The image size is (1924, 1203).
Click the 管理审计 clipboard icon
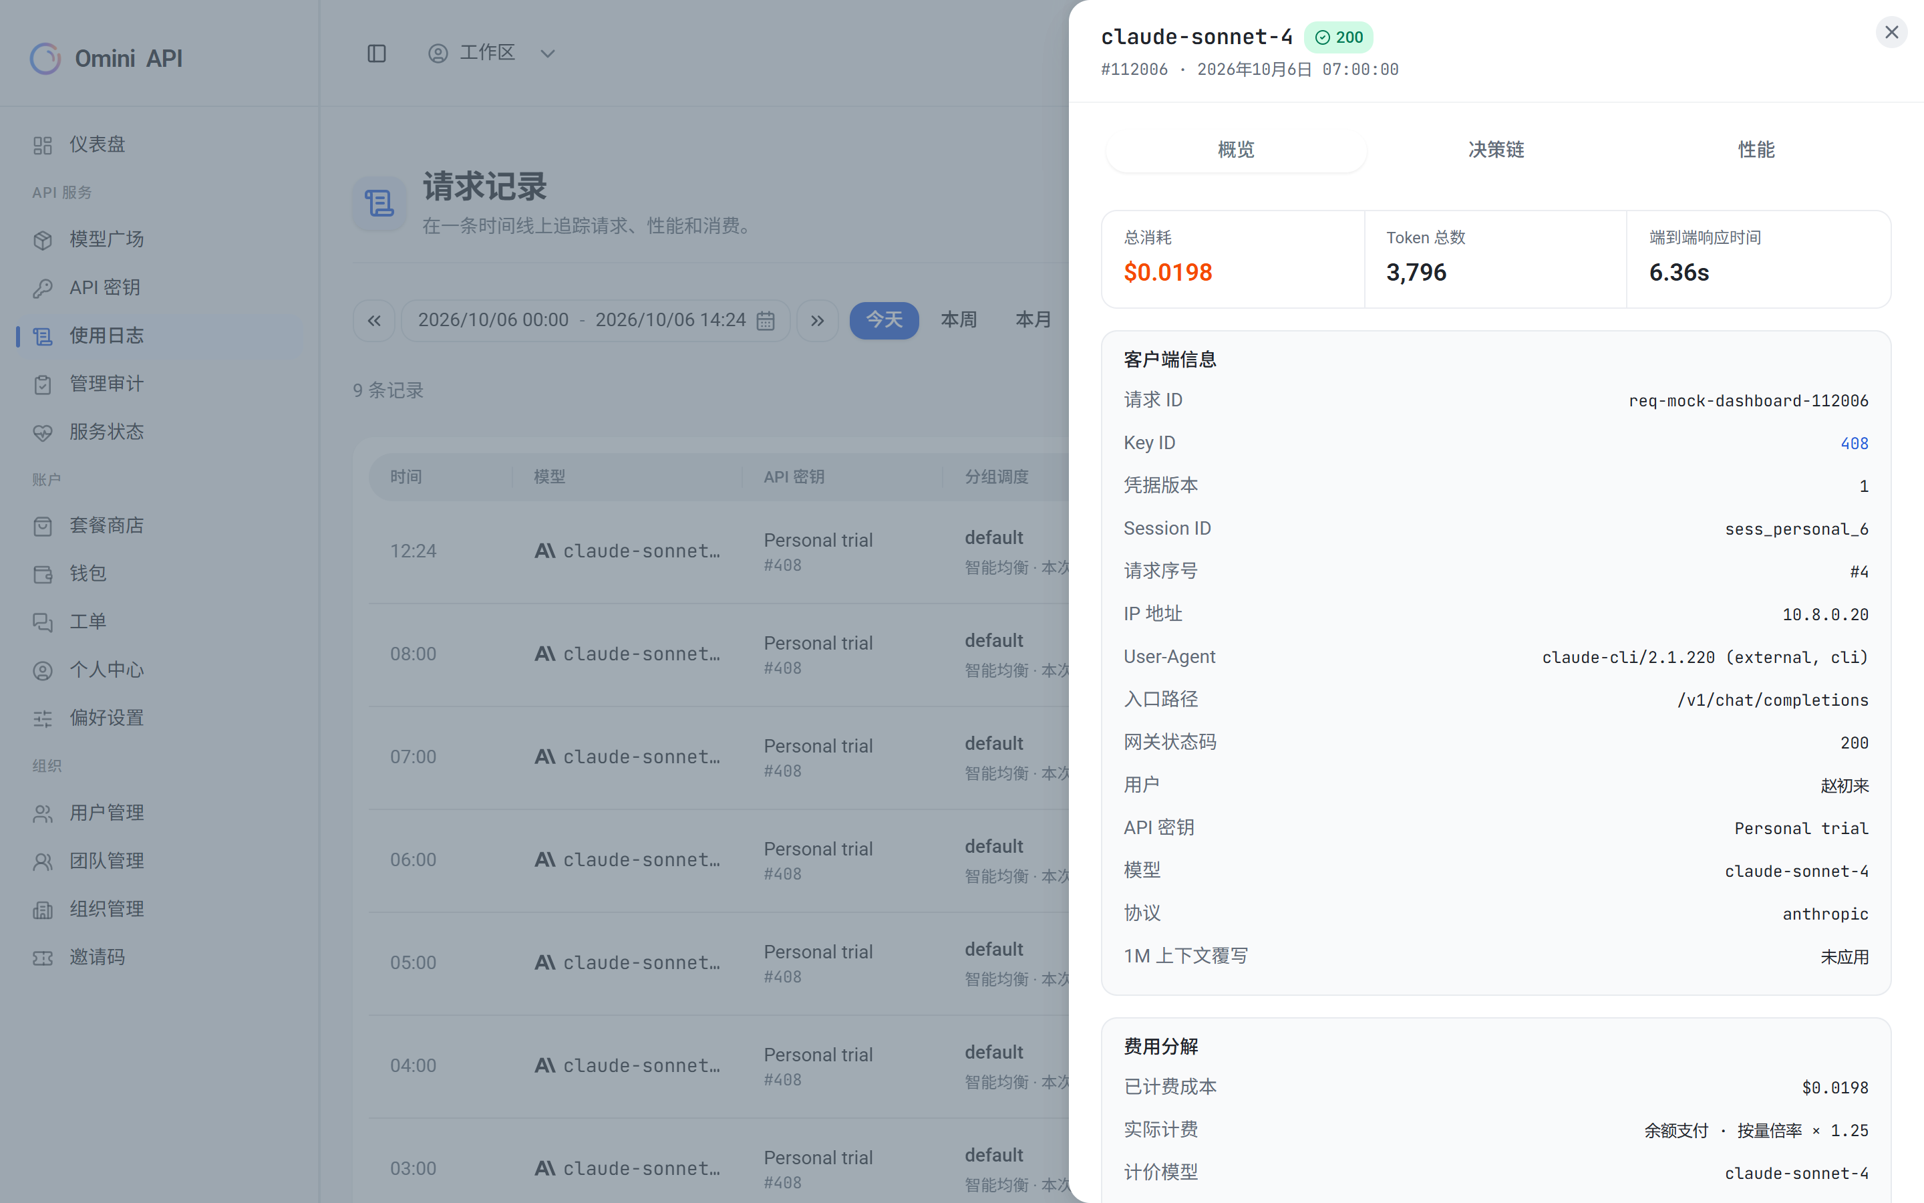point(43,384)
